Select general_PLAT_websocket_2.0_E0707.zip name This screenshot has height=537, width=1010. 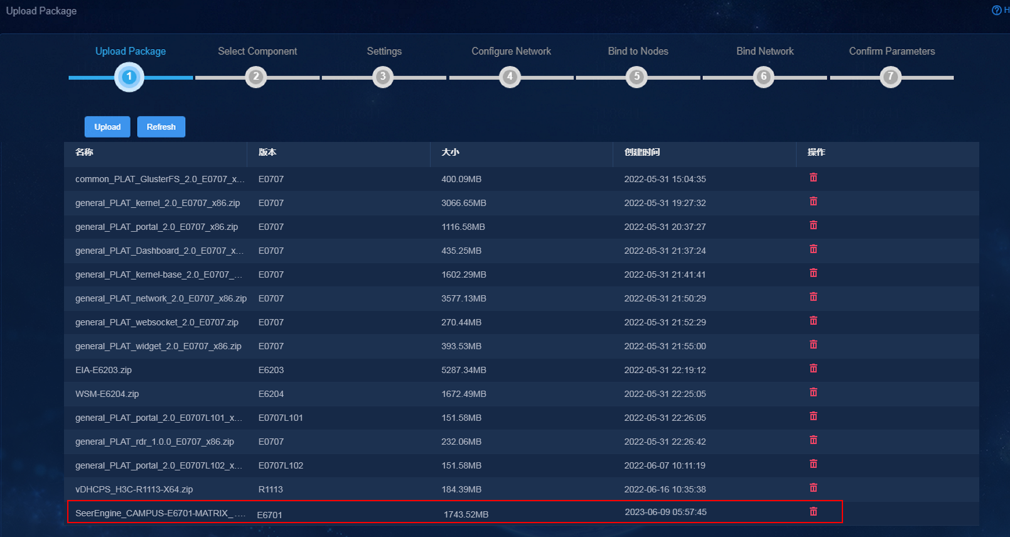pyautogui.click(x=157, y=322)
